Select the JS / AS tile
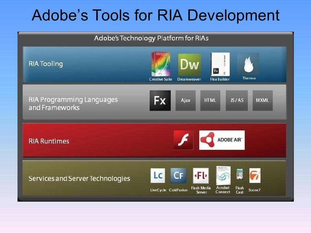The image size is (311, 233). click(x=237, y=100)
